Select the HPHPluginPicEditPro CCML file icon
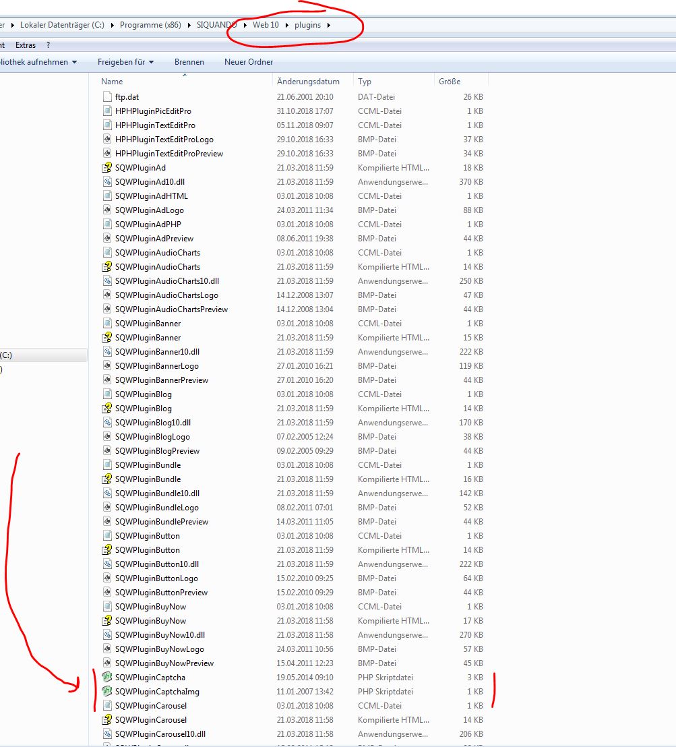Viewport: 676px width, 747px height. tap(107, 111)
